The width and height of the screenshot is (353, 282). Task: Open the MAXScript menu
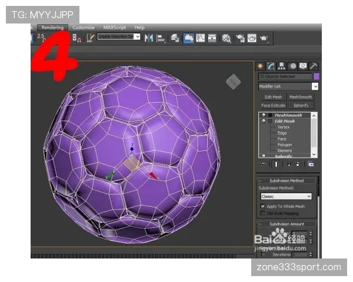(x=114, y=28)
